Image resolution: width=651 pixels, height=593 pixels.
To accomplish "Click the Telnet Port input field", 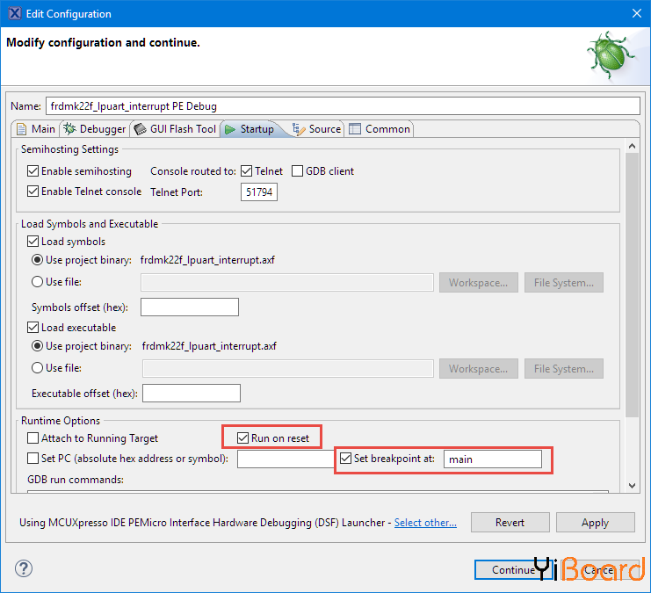I will 258,192.
